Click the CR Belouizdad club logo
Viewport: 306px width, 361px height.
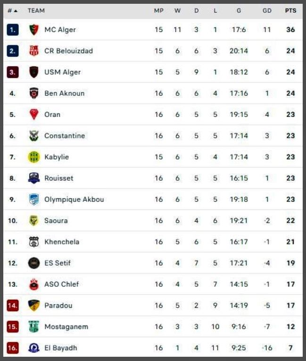tap(33, 51)
